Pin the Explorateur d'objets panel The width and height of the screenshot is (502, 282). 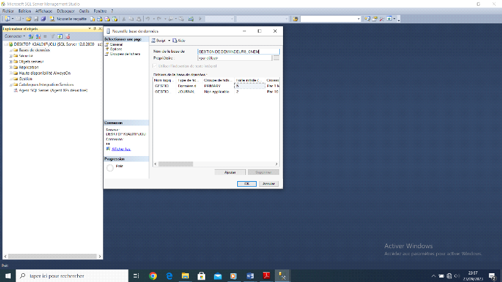[x=95, y=29]
